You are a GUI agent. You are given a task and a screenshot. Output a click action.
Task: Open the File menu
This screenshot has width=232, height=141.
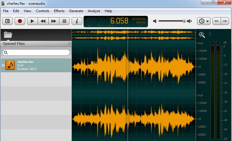tap(6, 11)
